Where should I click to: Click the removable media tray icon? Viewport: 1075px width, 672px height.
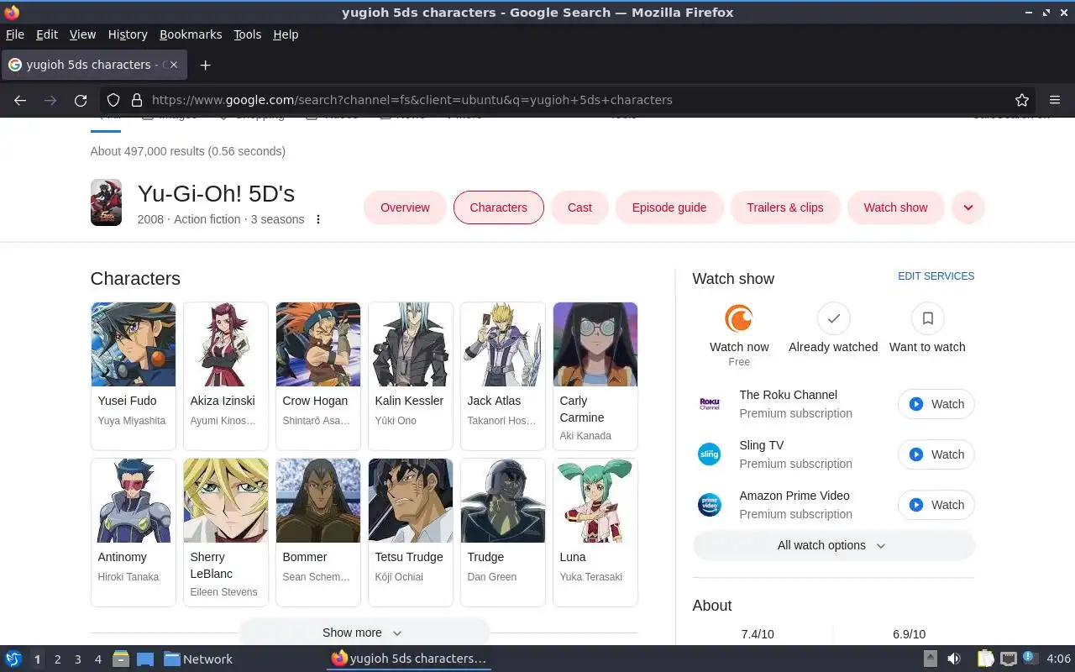point(931,659)
